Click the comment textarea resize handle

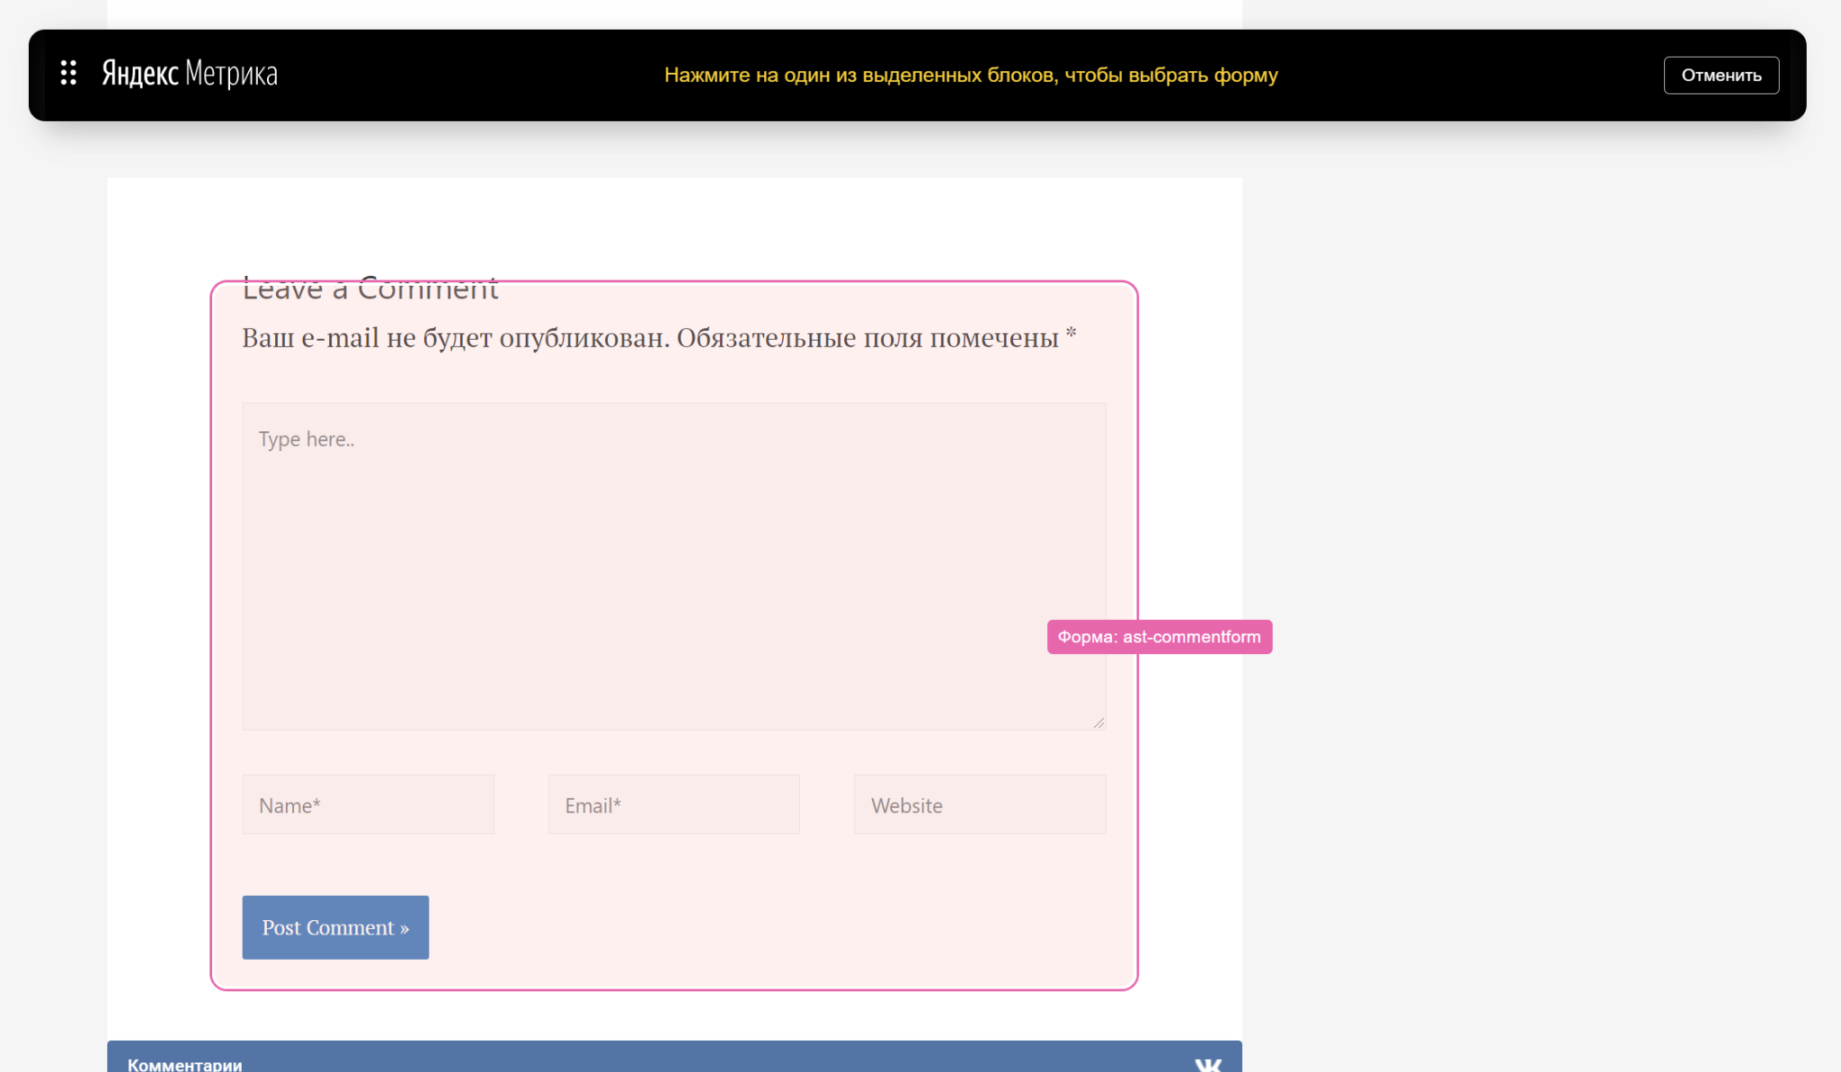point(1098,722)
